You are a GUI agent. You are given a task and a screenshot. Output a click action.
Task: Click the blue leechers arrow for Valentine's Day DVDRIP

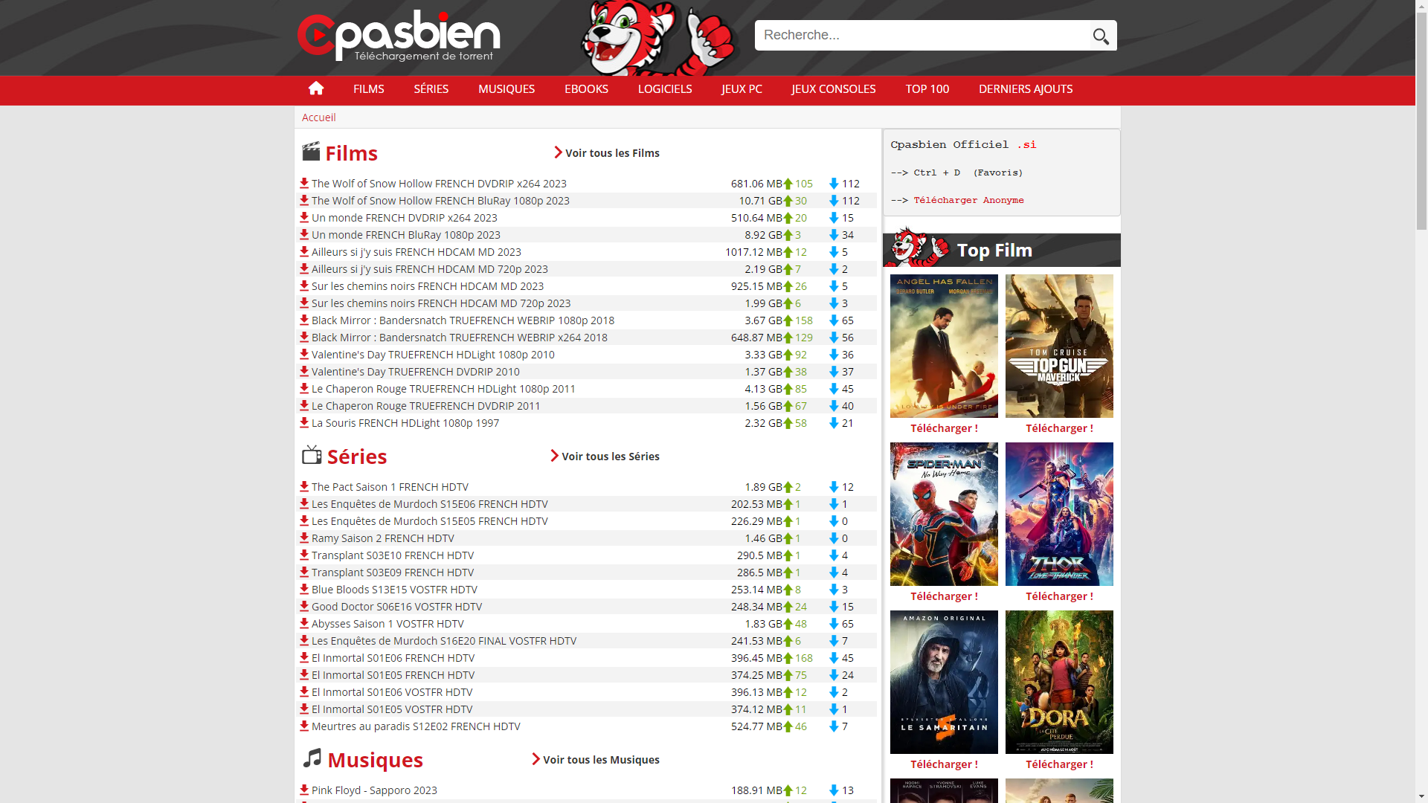(x=834, y=372)
